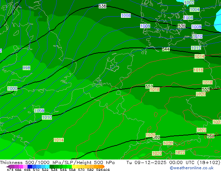Select the 998 isobar label

(x=26, y=68)
